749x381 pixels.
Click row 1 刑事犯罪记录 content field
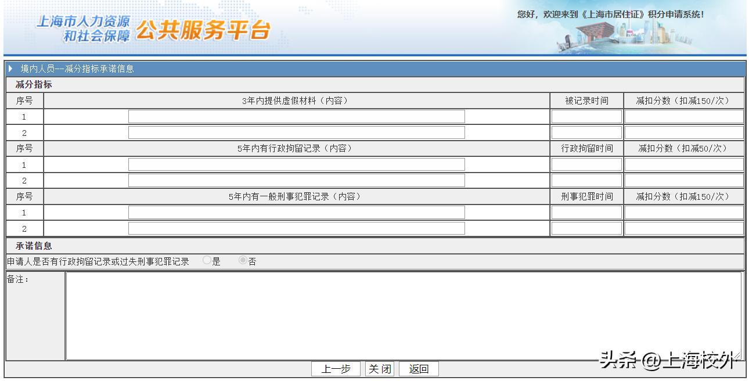click(x=297, y=213)
